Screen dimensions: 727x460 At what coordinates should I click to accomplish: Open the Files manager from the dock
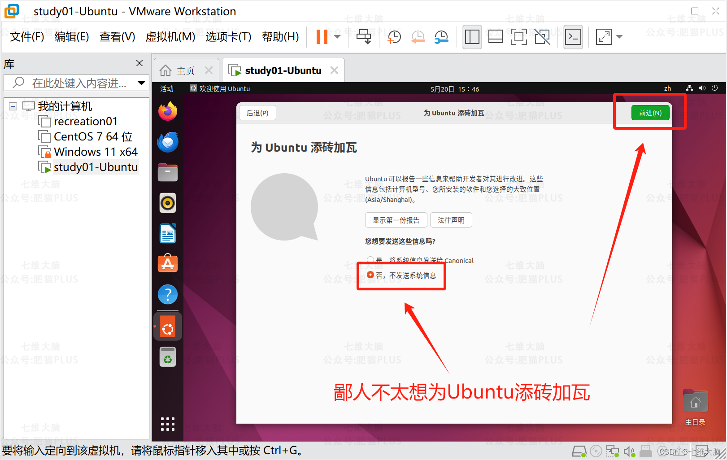coord(168,172)
